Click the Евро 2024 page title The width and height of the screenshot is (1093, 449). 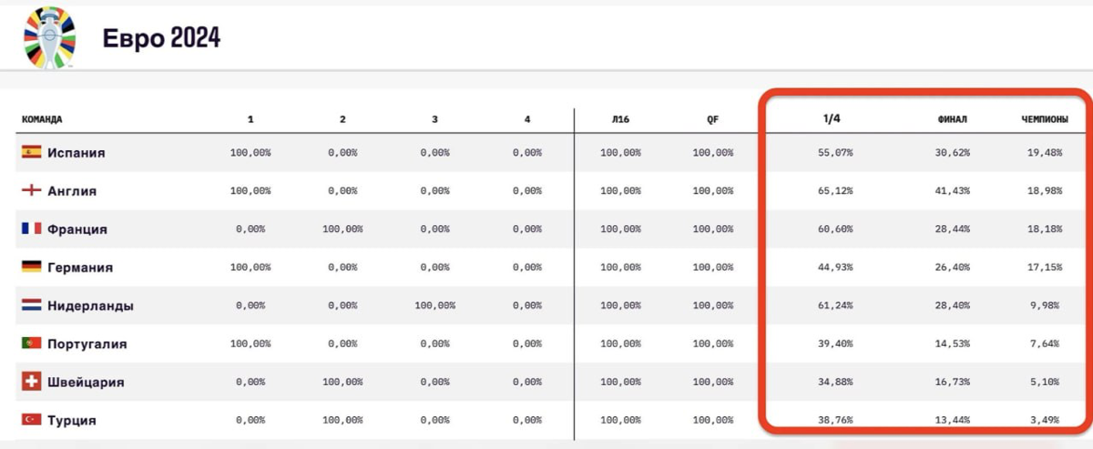coord(160,38)
